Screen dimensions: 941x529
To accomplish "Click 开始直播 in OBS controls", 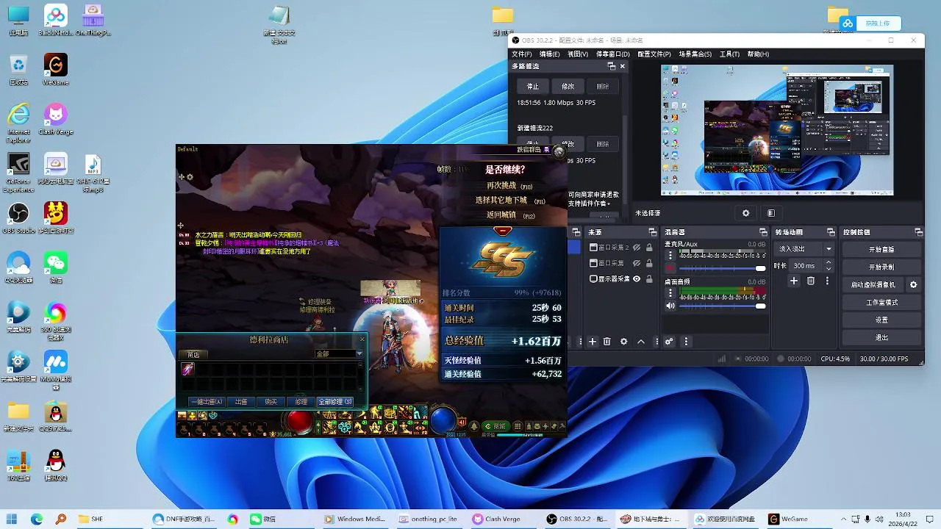I will tap(881, 250).
